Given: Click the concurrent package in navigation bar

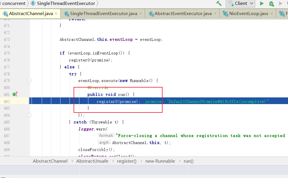Looking at the screenshot, I should (x=14, y=3).
